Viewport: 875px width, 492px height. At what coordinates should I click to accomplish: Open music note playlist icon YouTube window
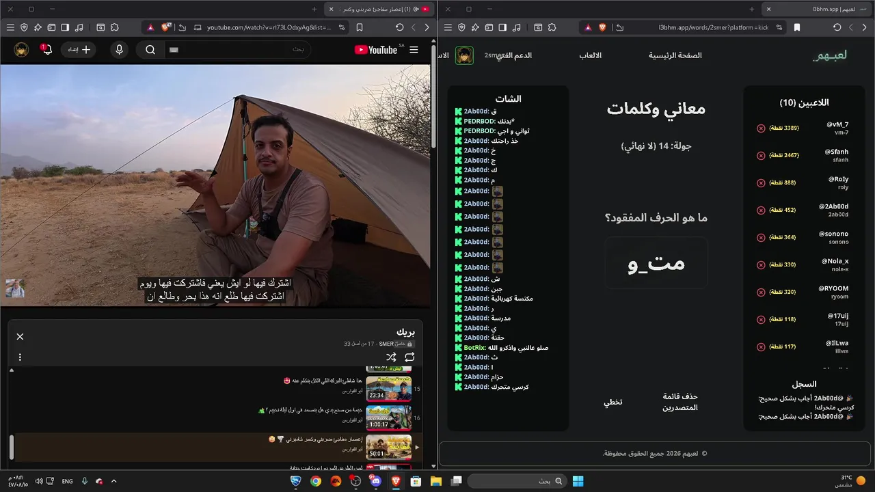pyautogui.click(x=79, y=27)
